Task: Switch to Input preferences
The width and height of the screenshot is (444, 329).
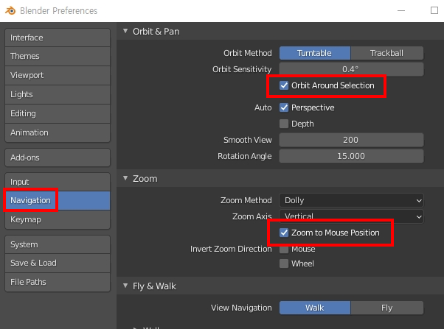Action: [58, 182]
